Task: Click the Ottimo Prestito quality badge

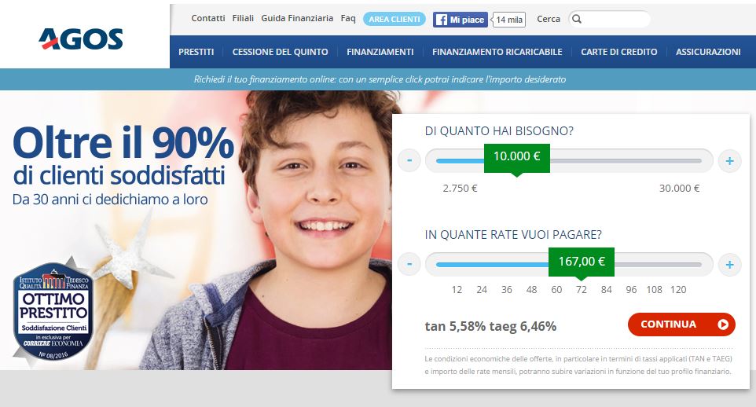Action: pos(53,312)
